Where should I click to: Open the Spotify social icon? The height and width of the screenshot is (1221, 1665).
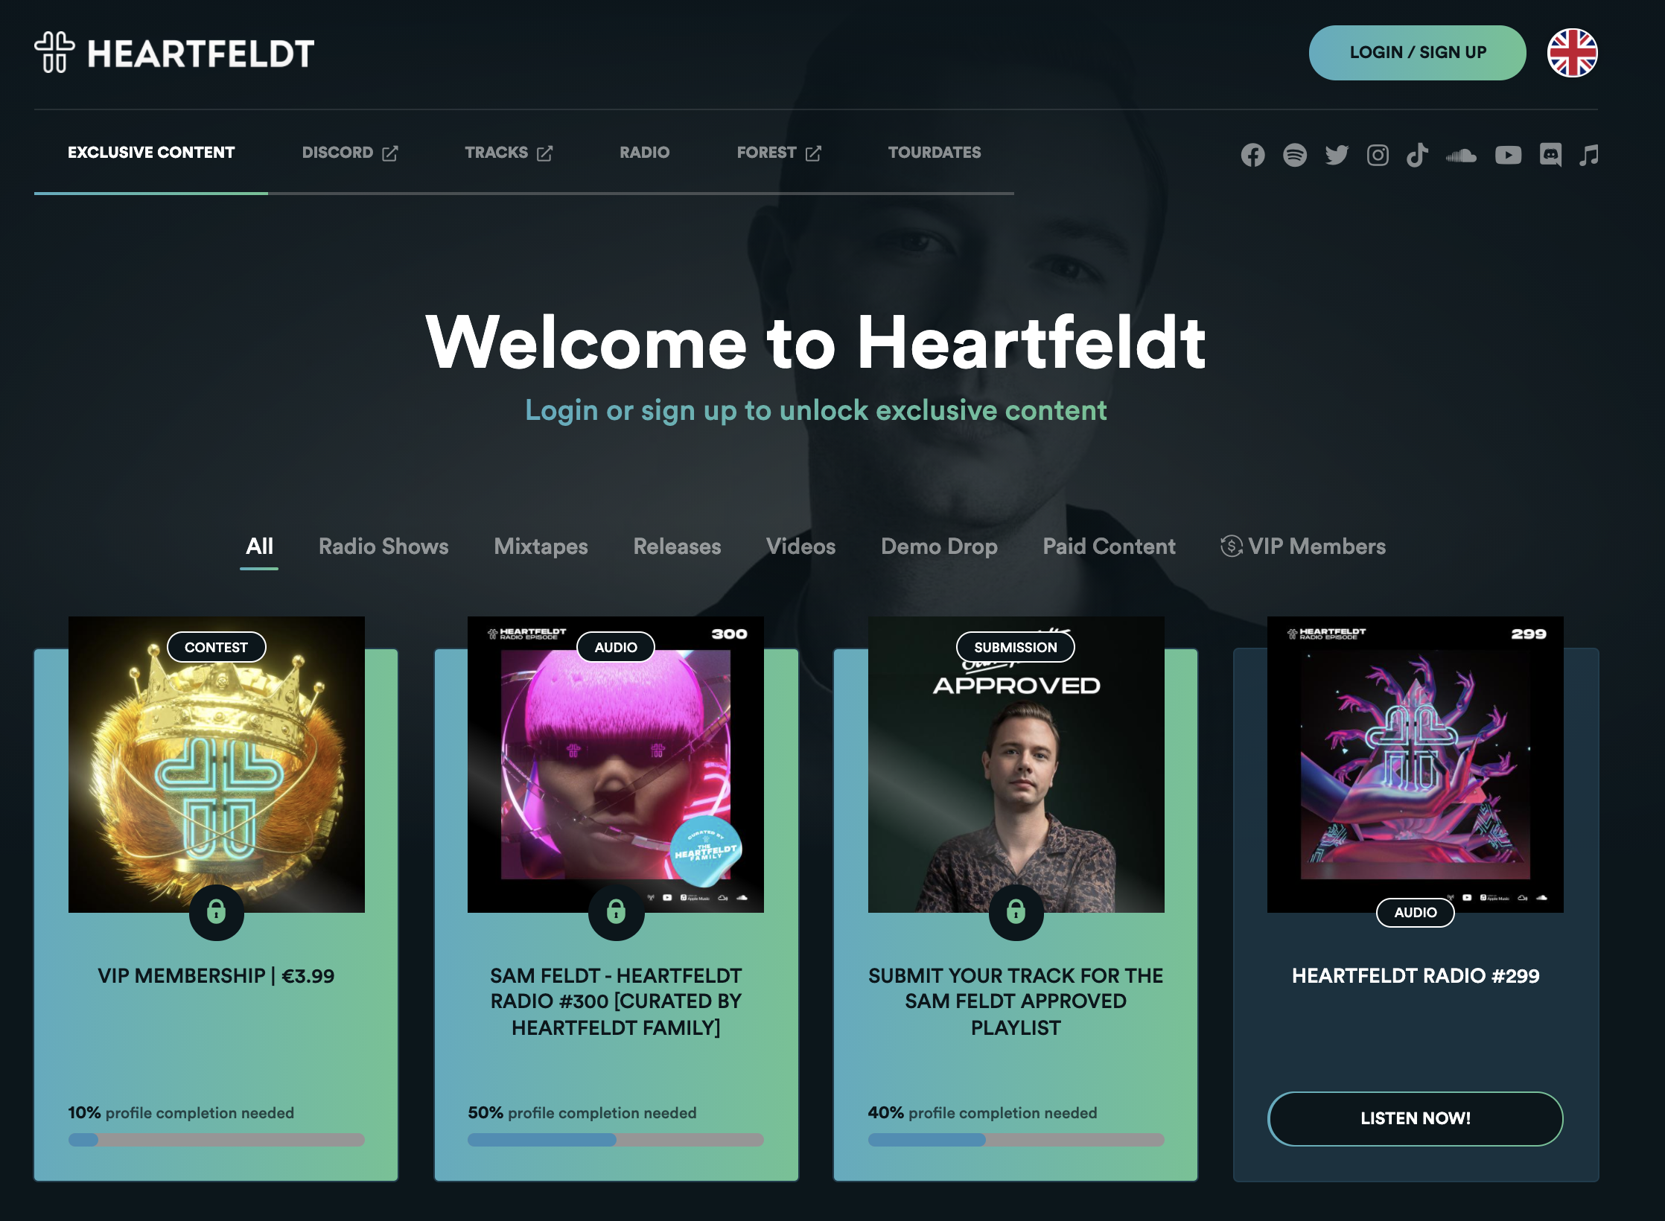[x=1295, y=155]
